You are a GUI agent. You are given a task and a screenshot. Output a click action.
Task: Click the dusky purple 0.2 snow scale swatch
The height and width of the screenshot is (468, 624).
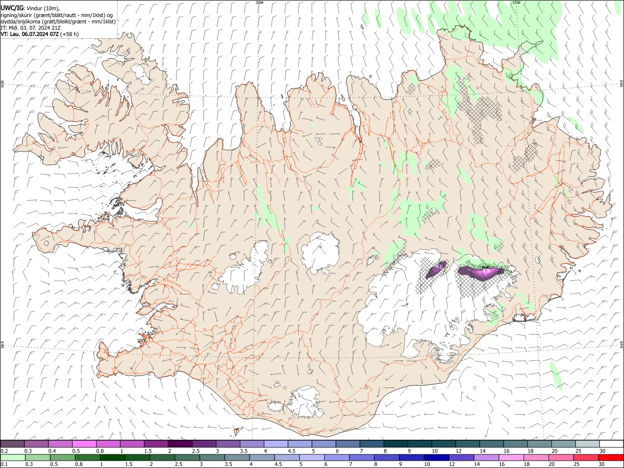(12, 444)
